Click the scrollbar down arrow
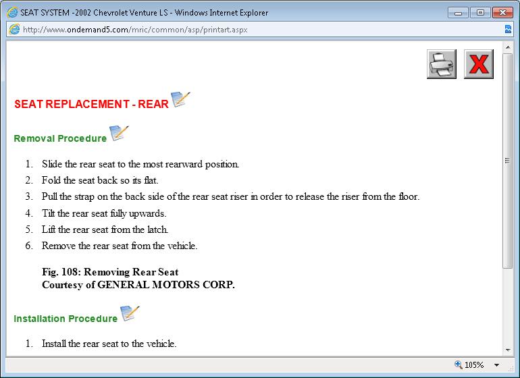 (508, 350)
